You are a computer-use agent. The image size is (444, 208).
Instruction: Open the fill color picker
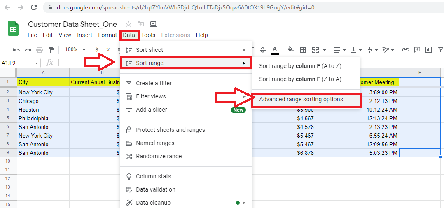pos(290,50)
